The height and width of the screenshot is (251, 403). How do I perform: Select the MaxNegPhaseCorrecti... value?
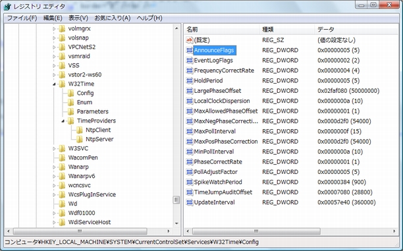tap(226, 121)
